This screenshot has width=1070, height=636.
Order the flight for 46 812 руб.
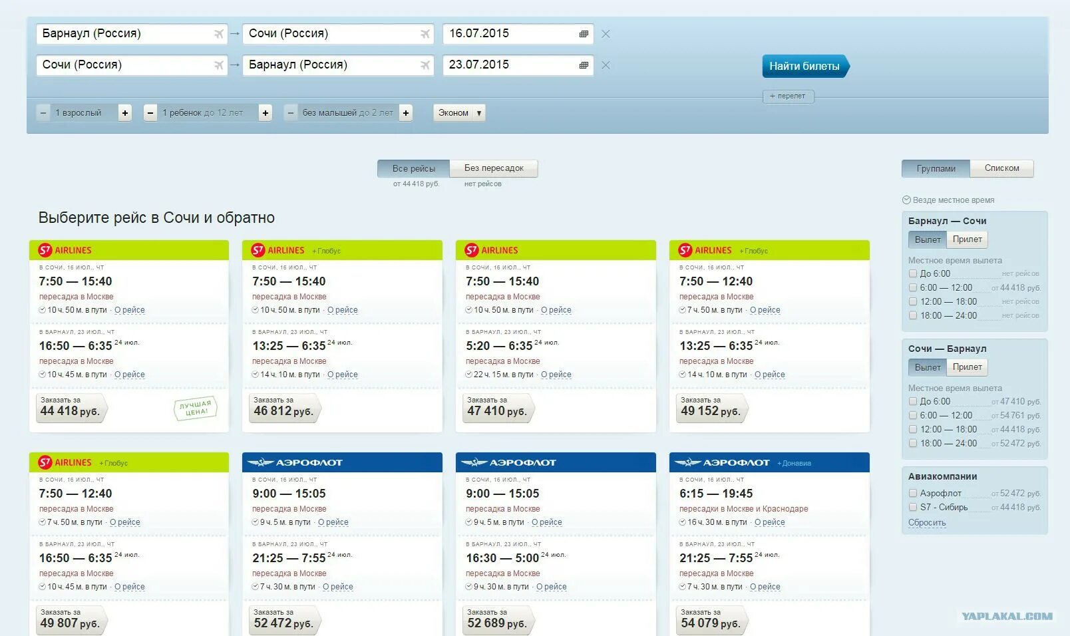pyautogui.click(x=284, y=407)
